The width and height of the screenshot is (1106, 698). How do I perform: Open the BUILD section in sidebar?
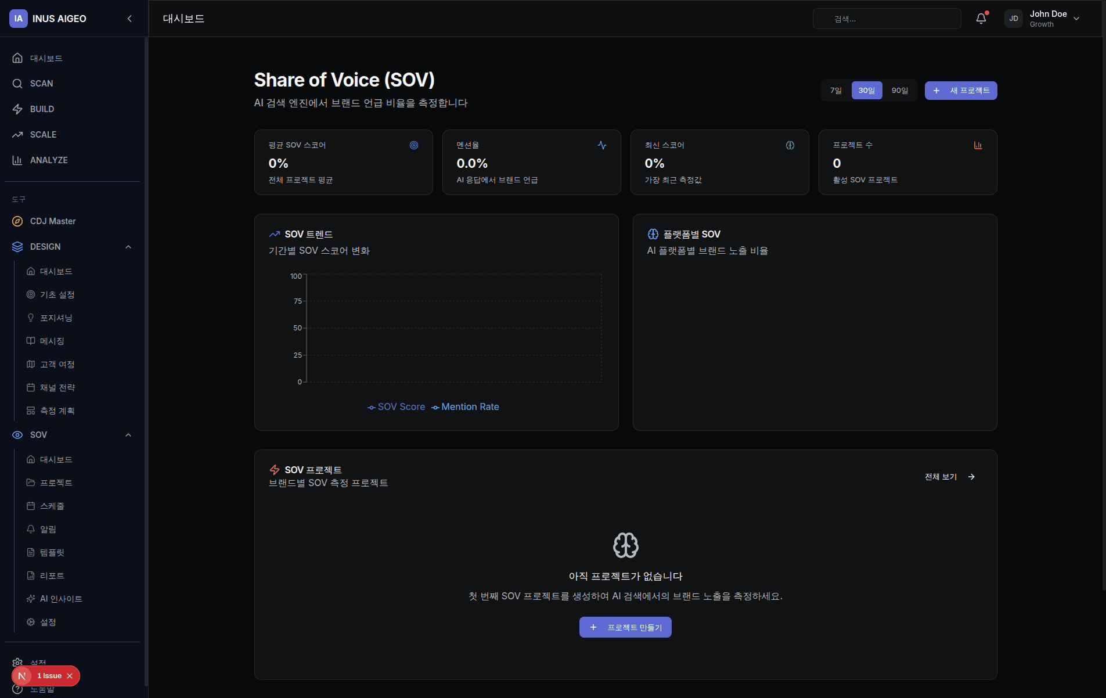click(42, 109)
